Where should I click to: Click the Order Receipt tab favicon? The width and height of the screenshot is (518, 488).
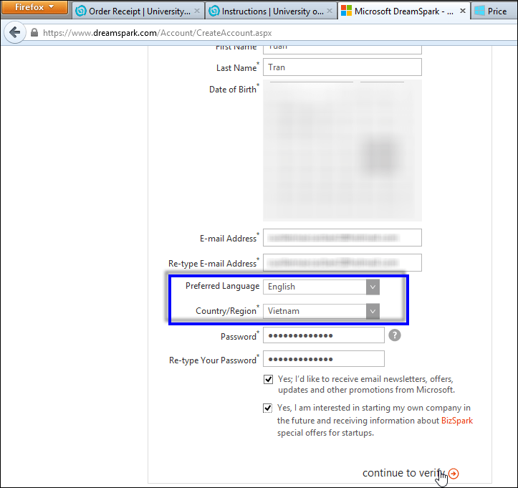(x=81, y=11)
